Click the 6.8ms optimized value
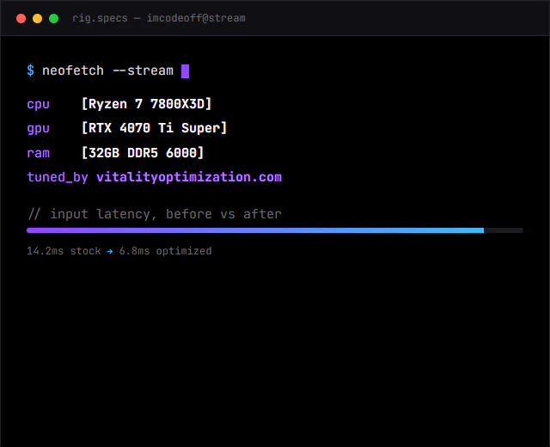 click(x=165, y=251)
